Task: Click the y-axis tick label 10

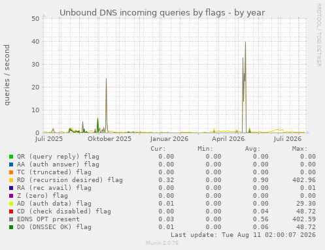Action: coord(35,110)
